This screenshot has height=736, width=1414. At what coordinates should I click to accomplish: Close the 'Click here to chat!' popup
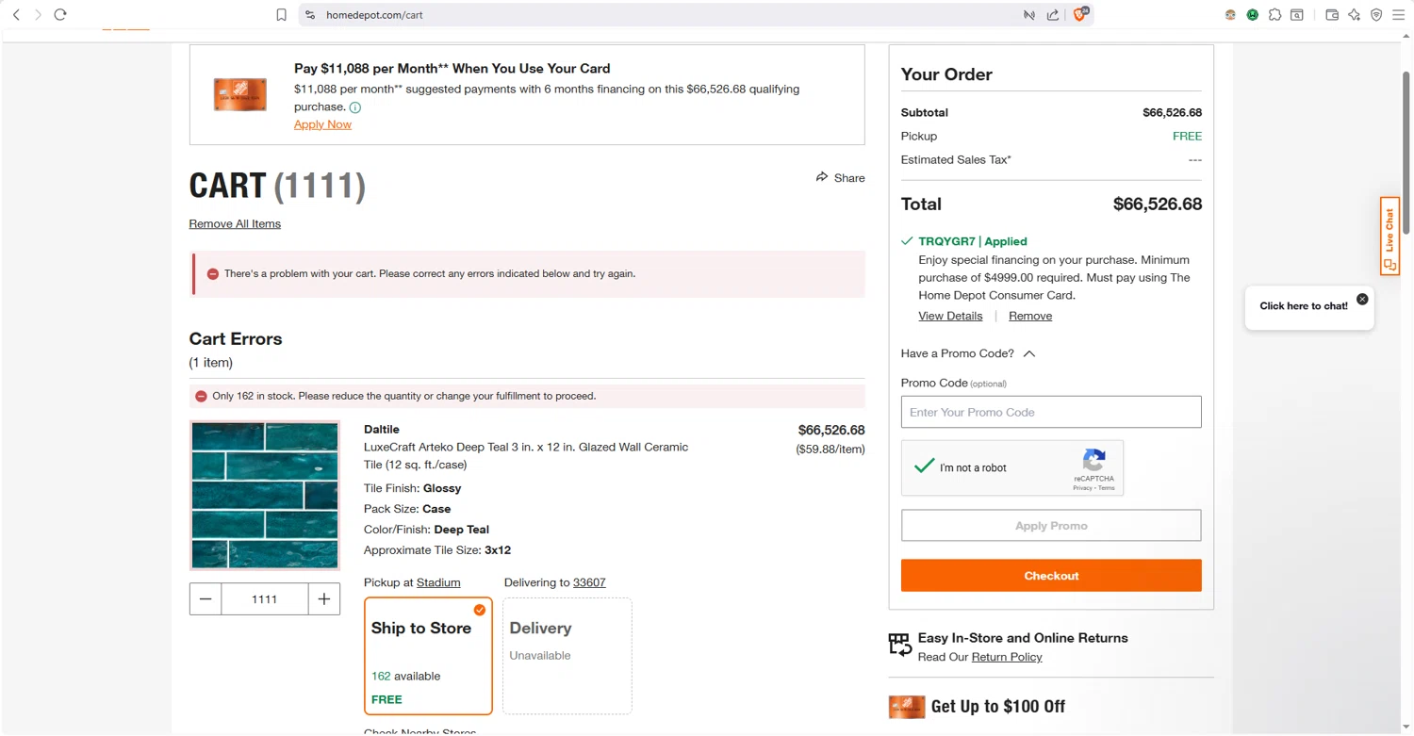(x=1362, y=299)
